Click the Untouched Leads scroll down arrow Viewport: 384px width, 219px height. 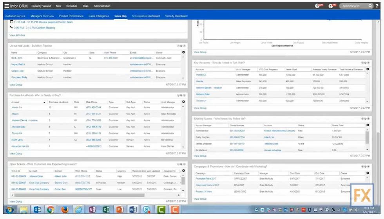[183, 78]
